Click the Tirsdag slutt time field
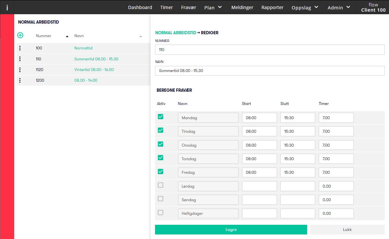Screen dimensions: 389x239 click(298, 131)
